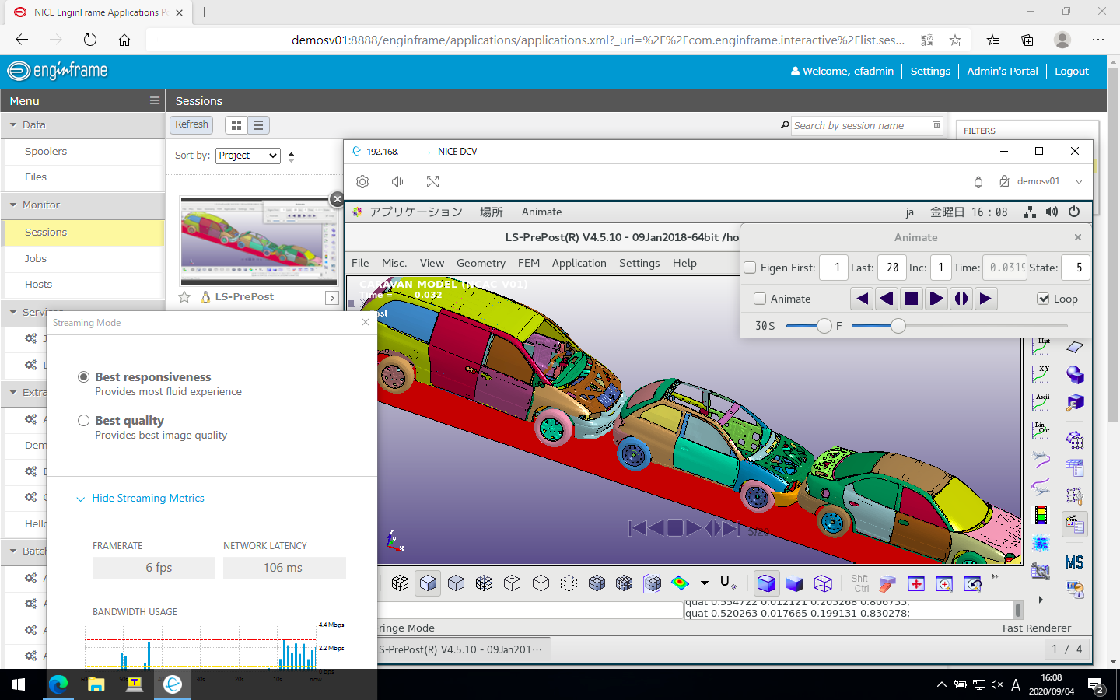
Task: Click the Refresh button
Action: pos(191,124)
